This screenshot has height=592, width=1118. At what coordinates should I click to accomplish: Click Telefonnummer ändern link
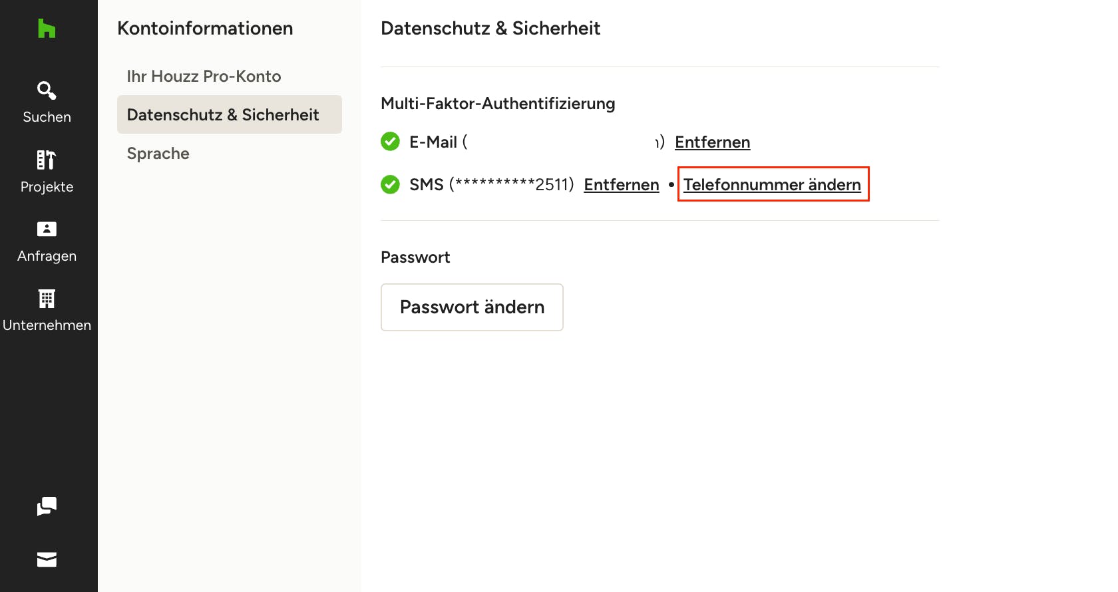(772, 185)
